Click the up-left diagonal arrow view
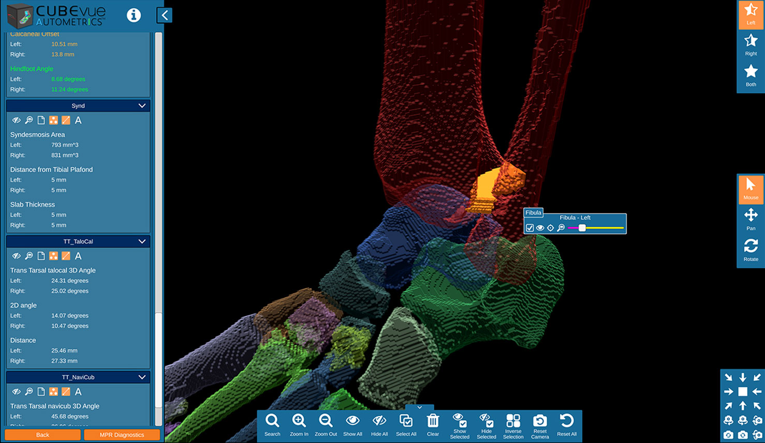Viewport: 765px width, 443px height. 757,406
